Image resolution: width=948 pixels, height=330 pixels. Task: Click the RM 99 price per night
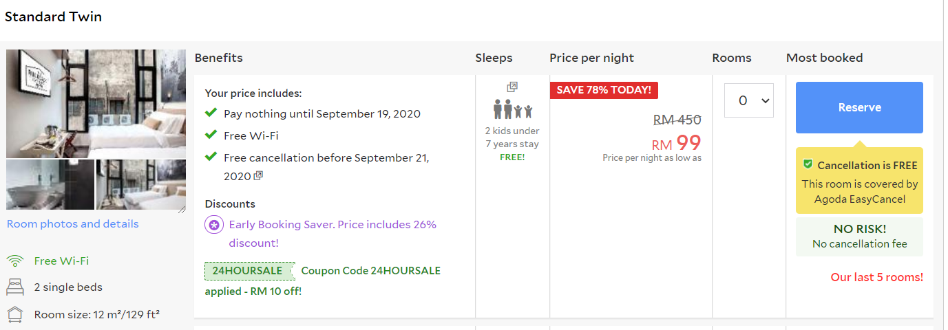coord(676,143)
